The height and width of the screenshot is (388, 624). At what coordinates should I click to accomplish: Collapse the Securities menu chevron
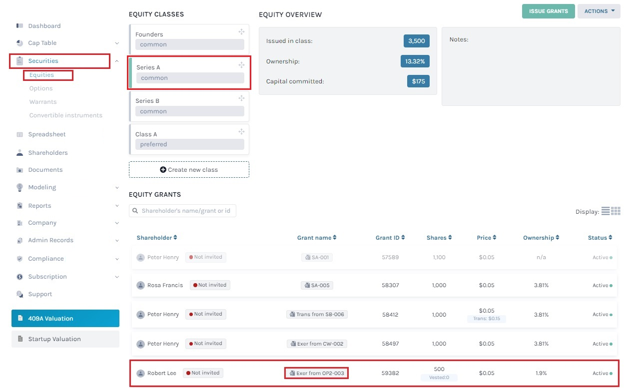[x=116, y=61]
